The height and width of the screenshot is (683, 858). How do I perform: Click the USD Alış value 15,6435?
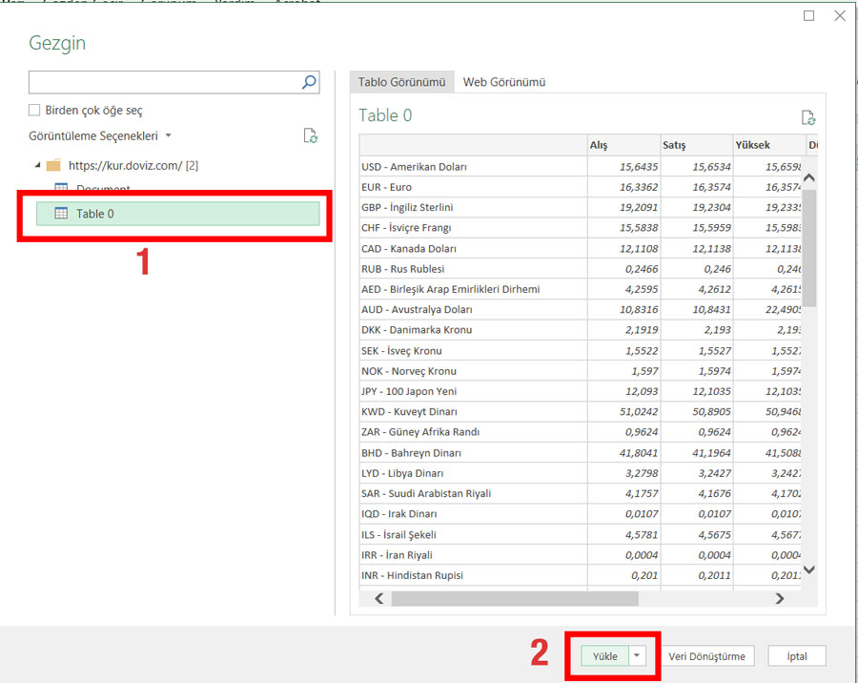point(639,167)
